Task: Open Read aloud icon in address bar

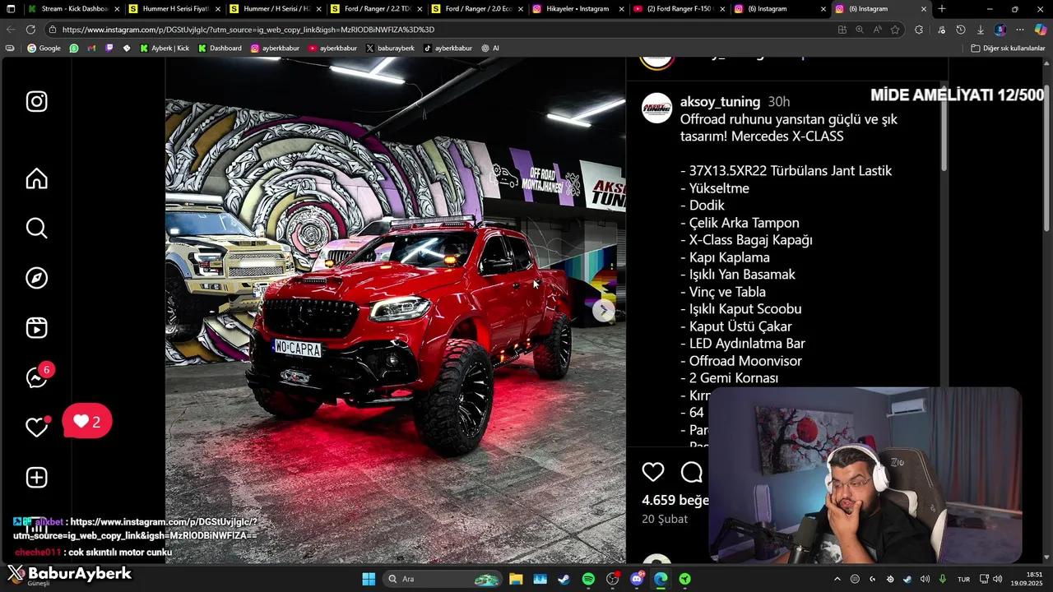Action: click(x=878, y=30)
